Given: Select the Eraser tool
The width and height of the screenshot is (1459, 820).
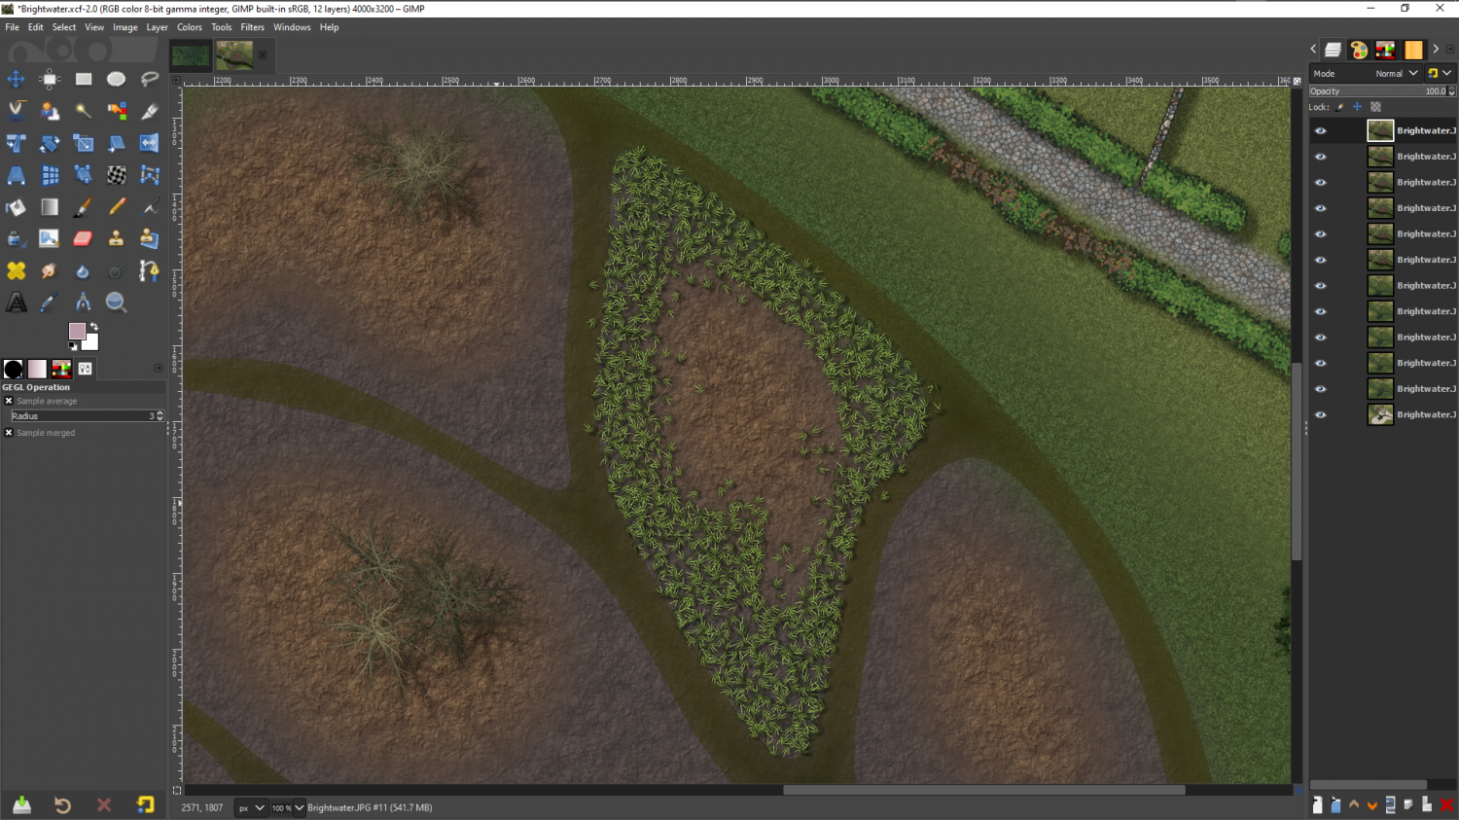Looking at the screenshot, I should tap(84, 238).
